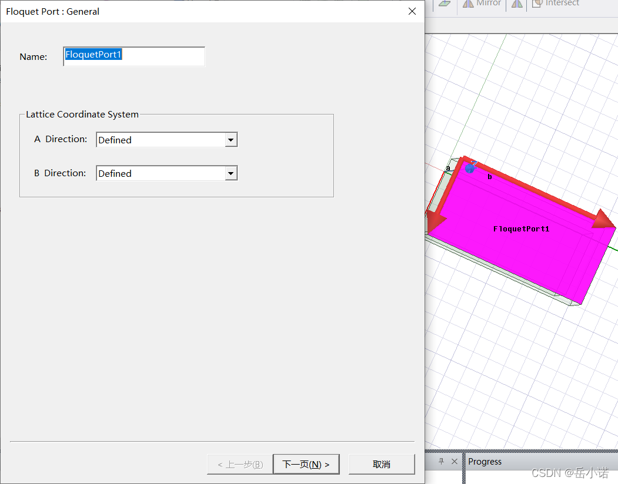Select the FloquetPort1 label in the 3D view
Image resolution: width=618 pixels, height=484 pixels.
tap(521, 229)
